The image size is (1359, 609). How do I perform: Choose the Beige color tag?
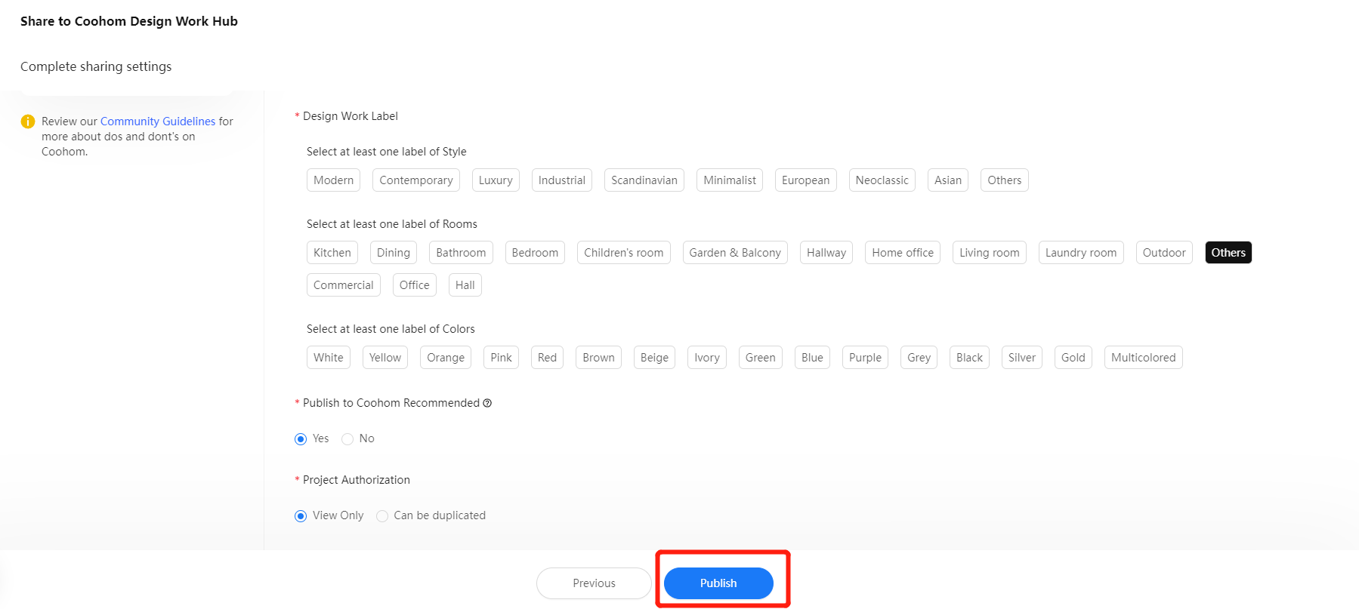coord(653,358)
